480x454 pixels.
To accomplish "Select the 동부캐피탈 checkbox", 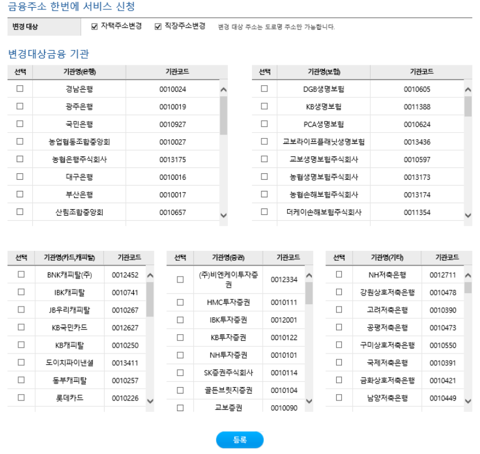I will pyautogui.click(x=21, y=380).
